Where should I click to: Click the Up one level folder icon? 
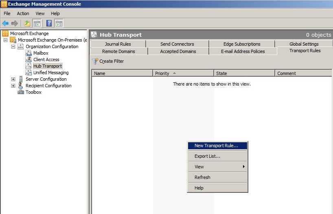tap(27, 23)
